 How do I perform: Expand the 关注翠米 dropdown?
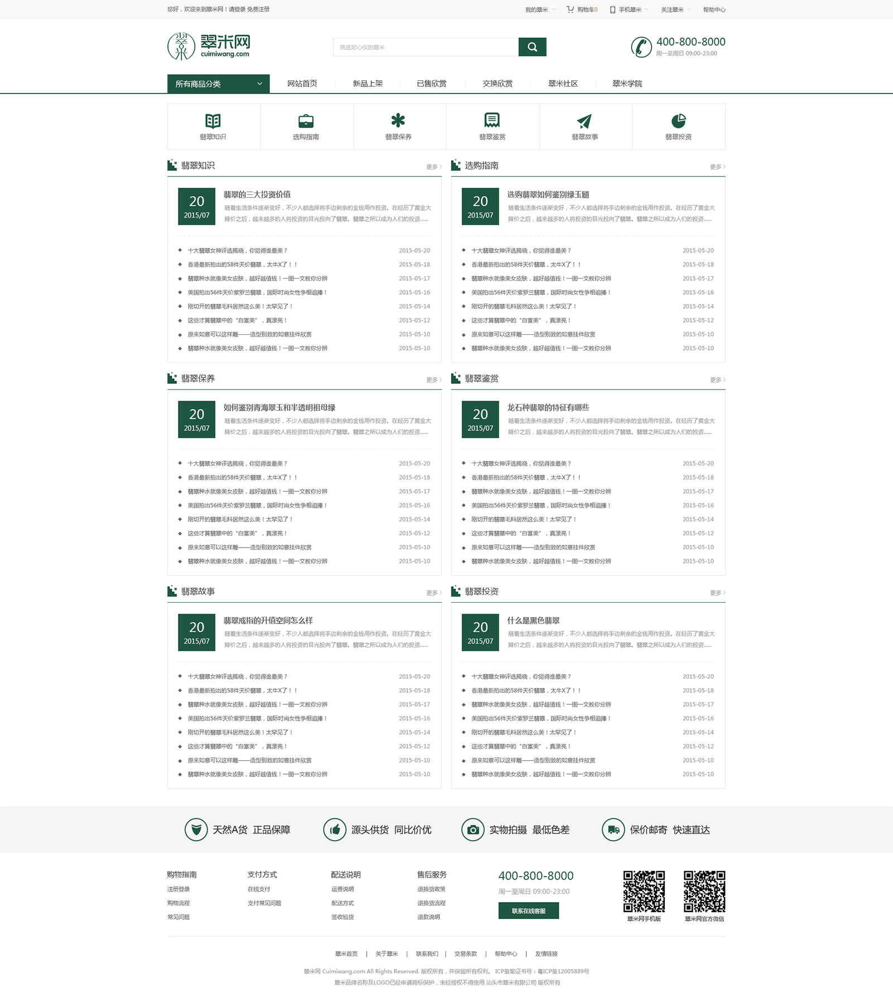coord(675,9)
